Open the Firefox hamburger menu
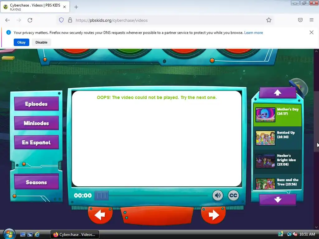The image size is (319, 239). (312, 20)
